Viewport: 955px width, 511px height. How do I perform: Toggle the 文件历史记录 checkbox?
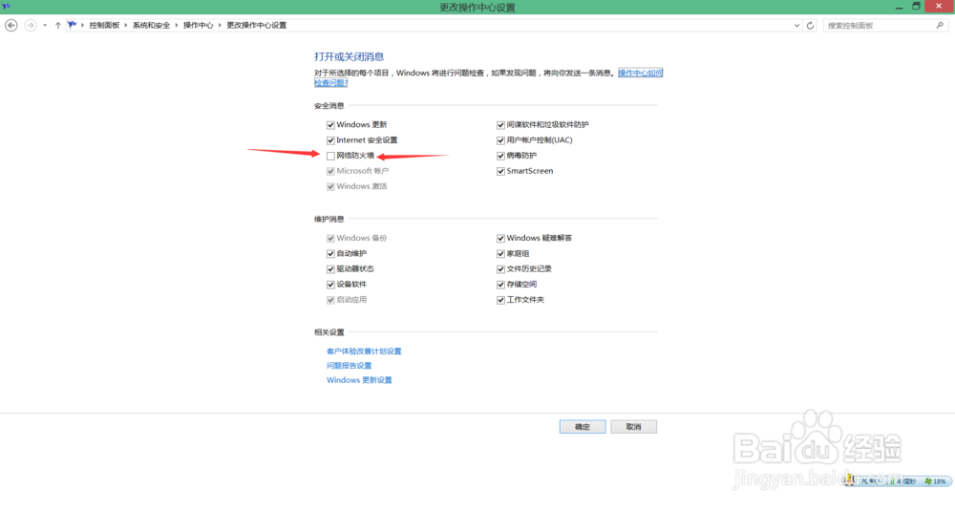pyautogui.click(x=500, y=269)
